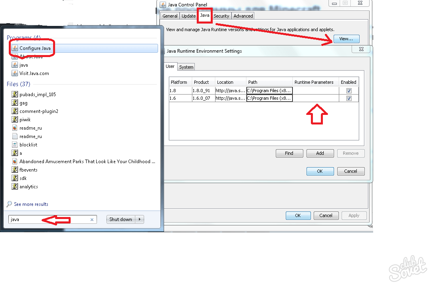Open the analytics script file
Viewport: 441px width, 296px height.
28,187
